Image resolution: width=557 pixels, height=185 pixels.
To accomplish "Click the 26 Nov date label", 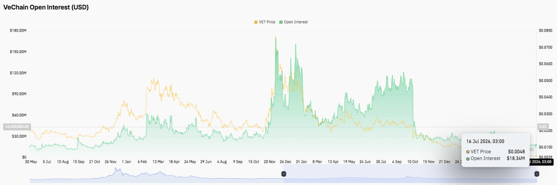I will click(x=111, y=162).
